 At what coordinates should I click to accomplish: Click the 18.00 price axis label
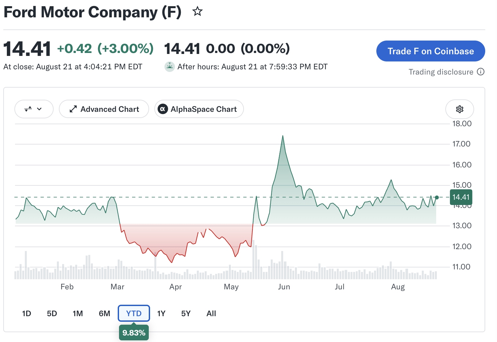point(462,124)
